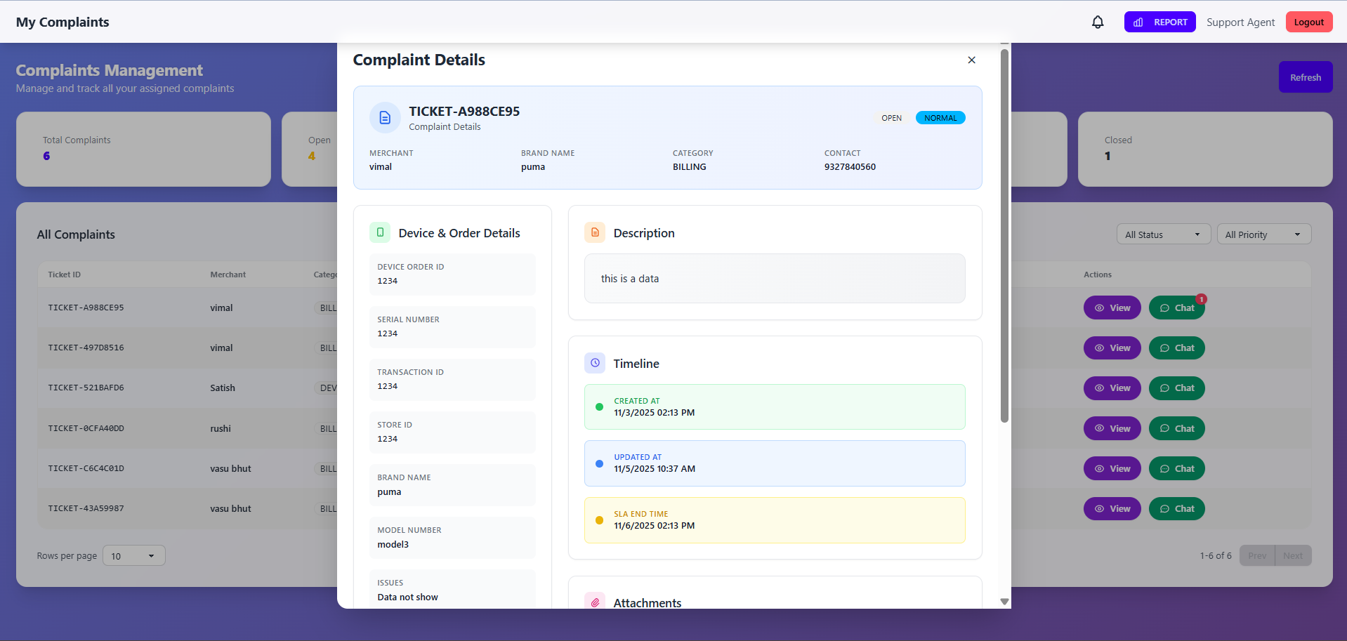Open Chat for TICKET-A988CE95 with unread badge
This screenshot has width=1347, height=641.
click(x=1176, y=308)
